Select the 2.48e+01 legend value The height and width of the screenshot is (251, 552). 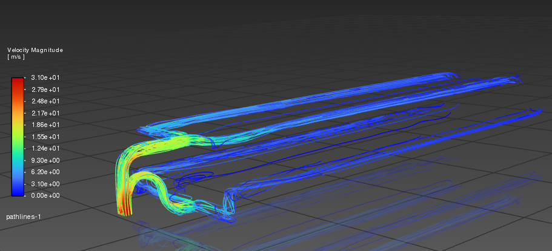pyautogui.click(x=45, y=101)
